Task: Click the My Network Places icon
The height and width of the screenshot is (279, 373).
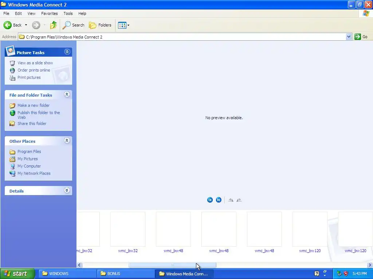Action: 12,173
